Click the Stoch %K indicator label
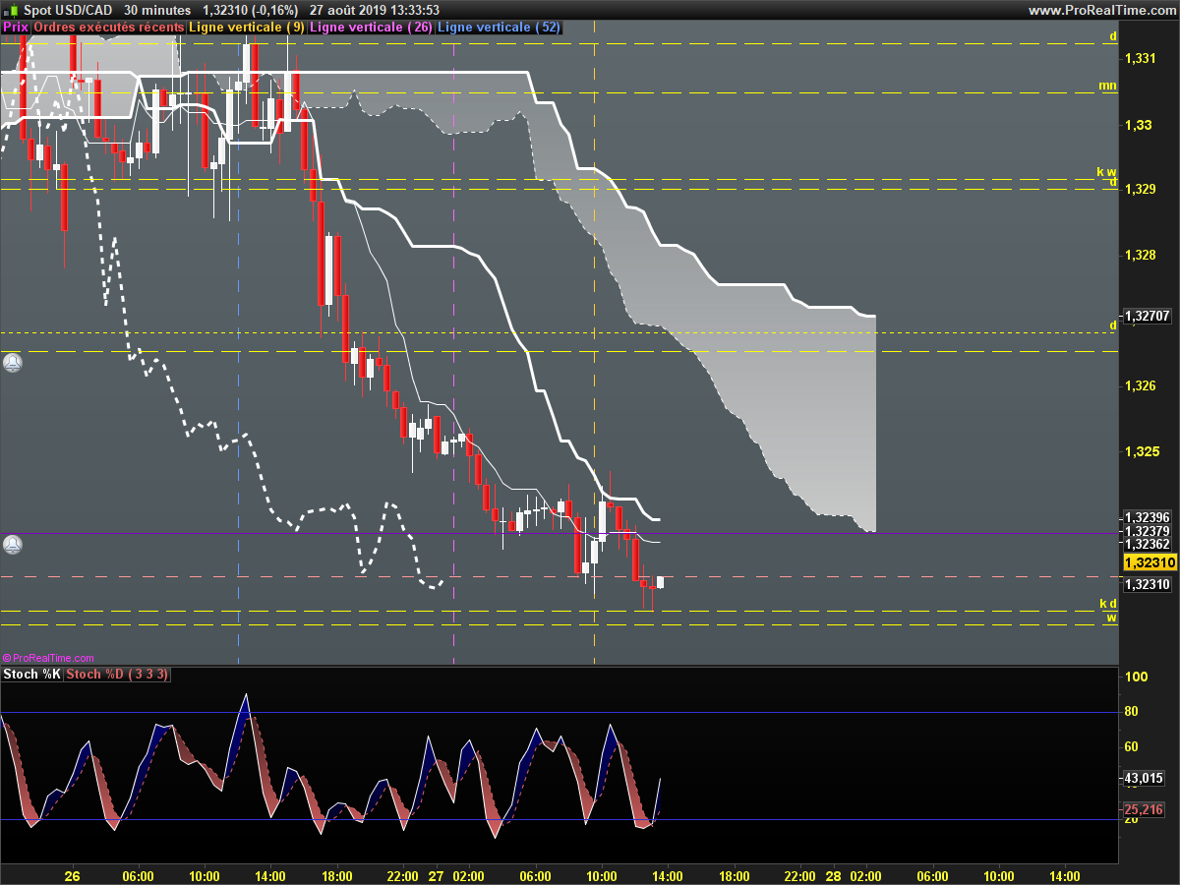The height and width of the screenshot is (885, 1180). (31, 675)
